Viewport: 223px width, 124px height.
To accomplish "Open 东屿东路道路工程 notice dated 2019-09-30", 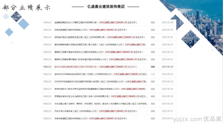I will (91, 30).
